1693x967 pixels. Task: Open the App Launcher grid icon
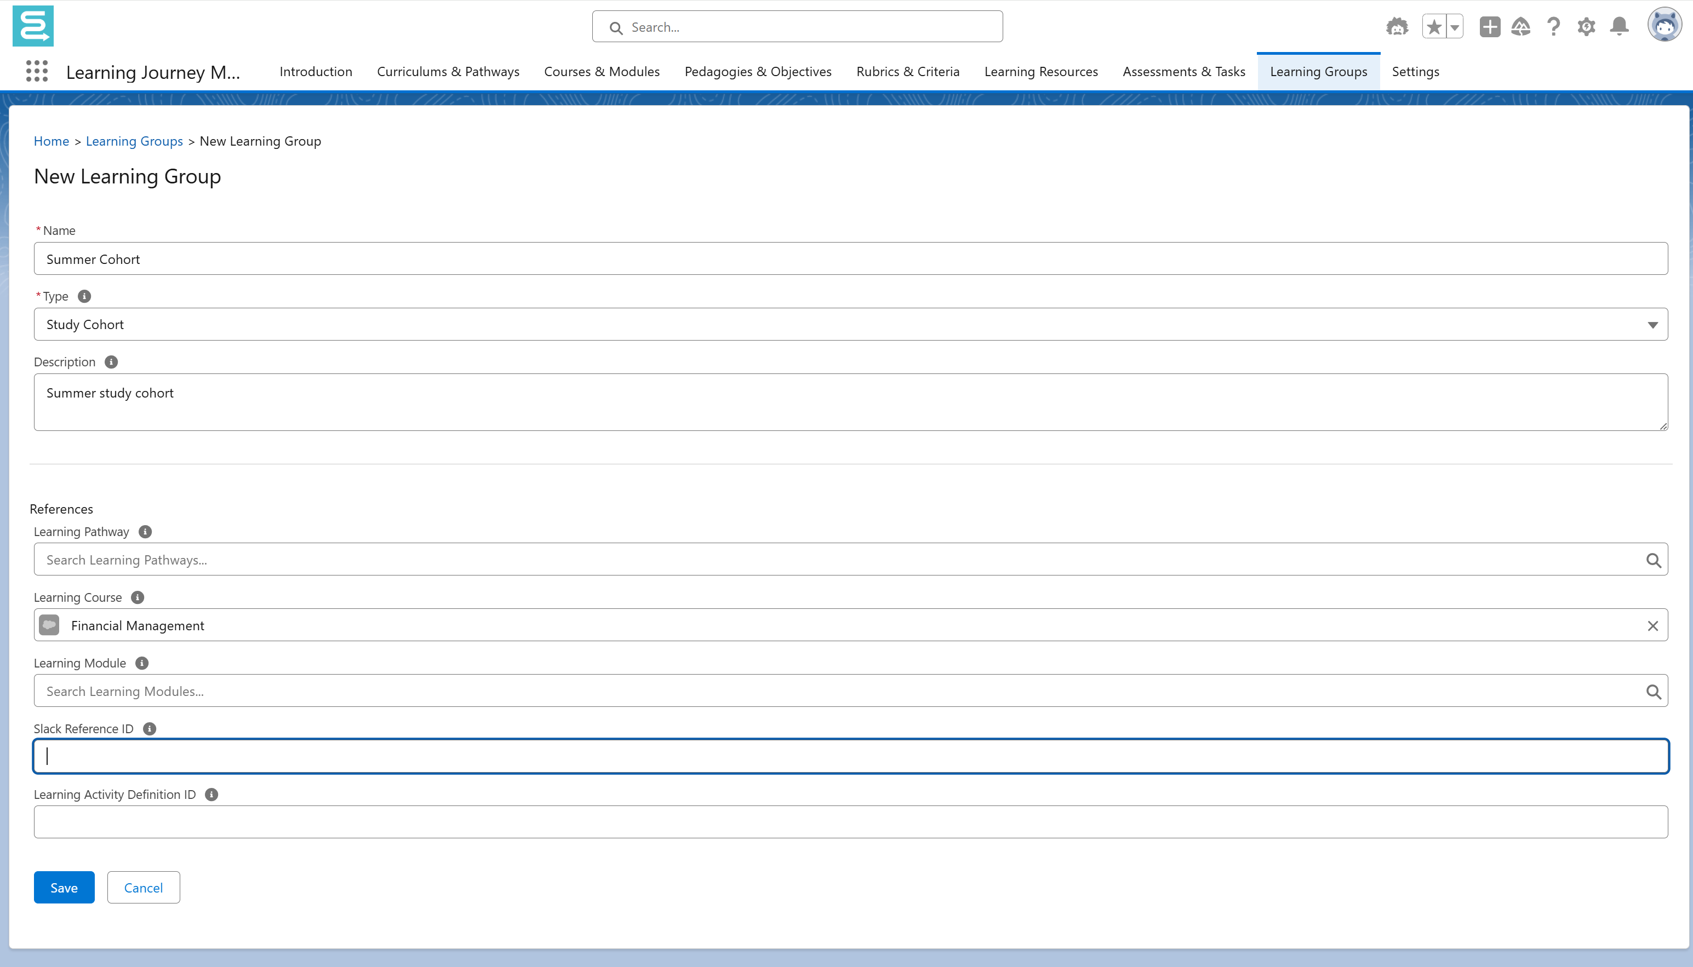point(37,71)
